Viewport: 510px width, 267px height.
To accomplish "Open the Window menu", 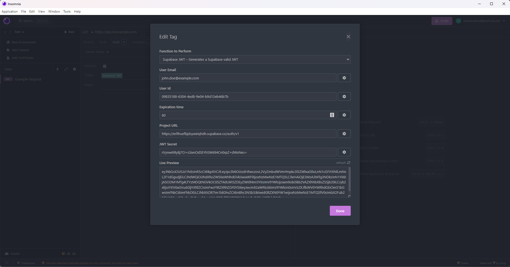I will tap(54, 11).
